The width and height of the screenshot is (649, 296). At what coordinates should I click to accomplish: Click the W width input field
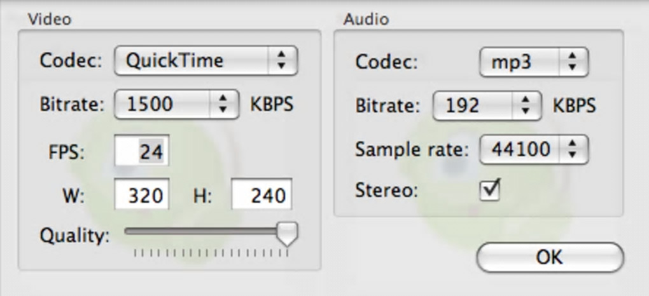coord(142,196)
